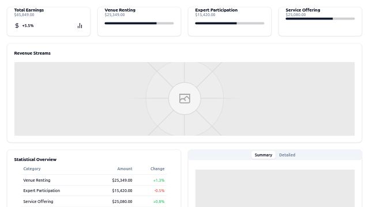Switch to the Summary tab
The width and height of the screenshot is (369, 207).
point(263,155)
